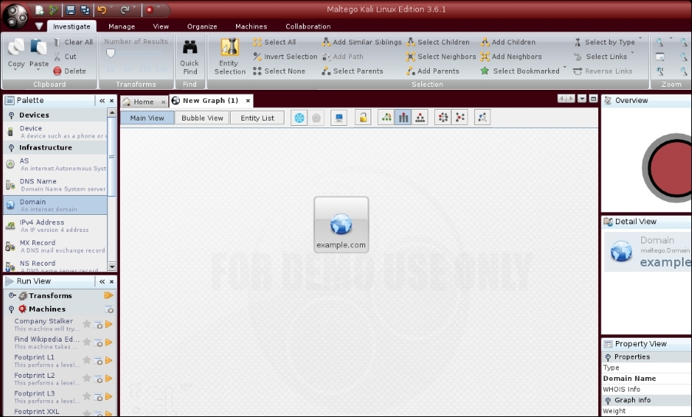Click Add Similar Siblings
692x417 pixels.
(362, 42)
